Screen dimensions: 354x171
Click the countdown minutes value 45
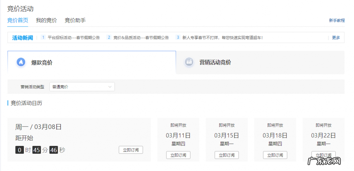coord(37,150)
